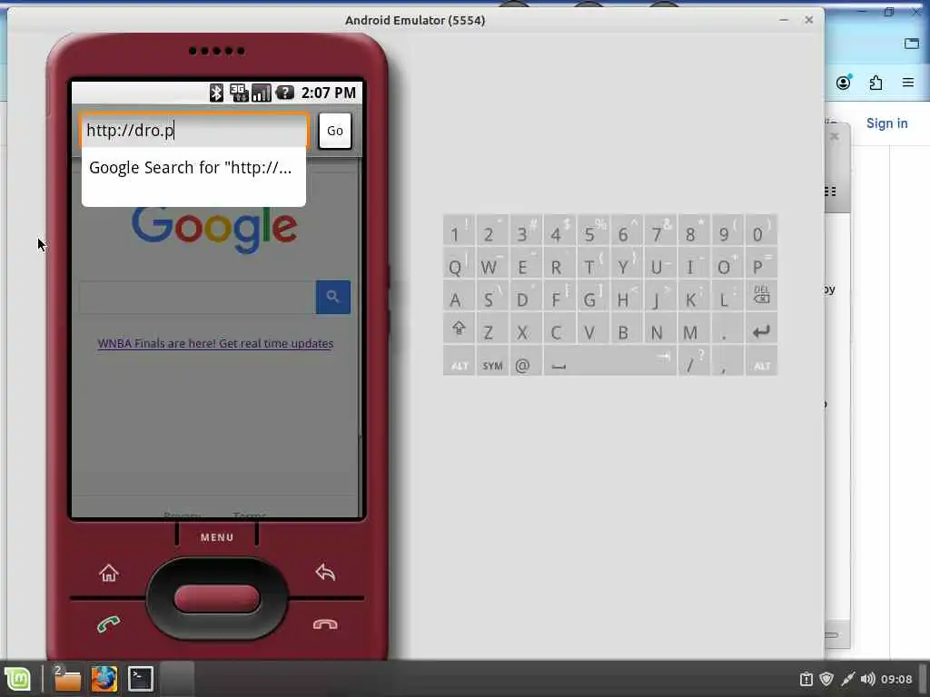Click the blue Google search magnifier button

(332, 297)
